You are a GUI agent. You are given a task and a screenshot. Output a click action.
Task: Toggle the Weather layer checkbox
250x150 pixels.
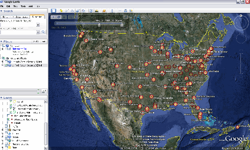(6, 130)
